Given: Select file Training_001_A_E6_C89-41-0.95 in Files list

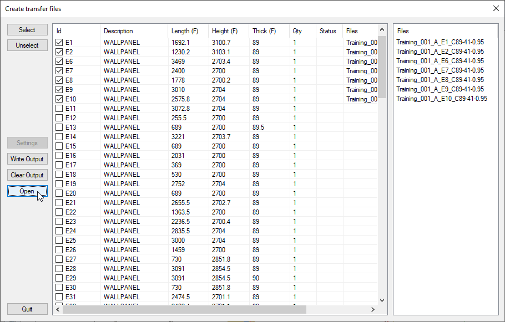Looking at the screenshot, I should [441, 61].
